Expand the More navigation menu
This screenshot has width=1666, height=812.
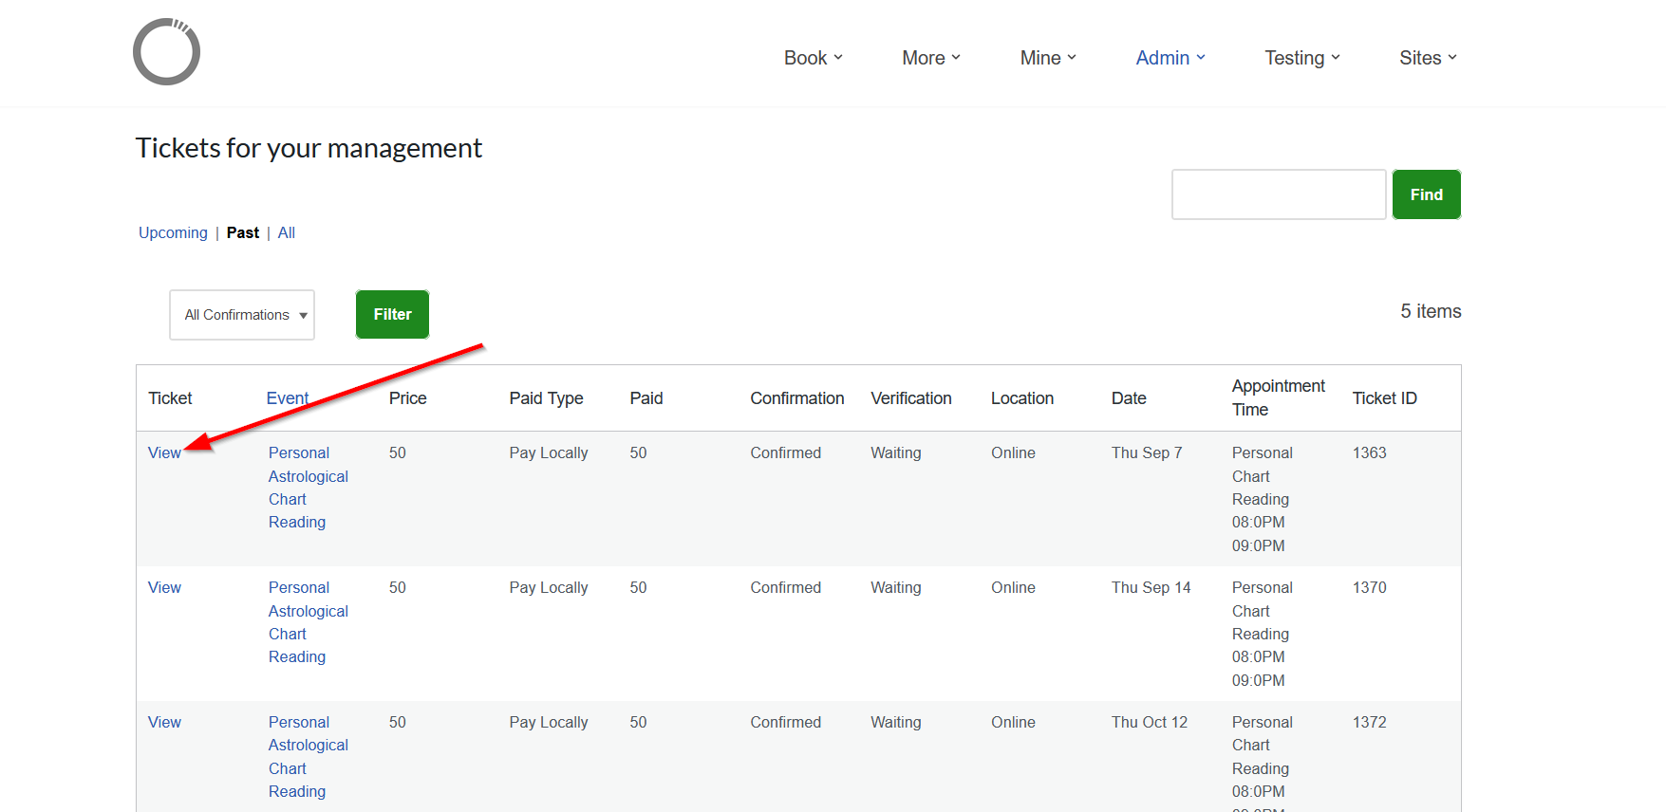[930, 58]
